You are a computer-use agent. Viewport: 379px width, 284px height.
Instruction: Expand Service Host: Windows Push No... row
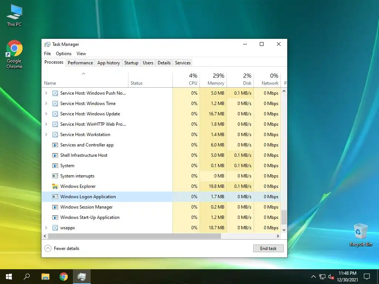point(46,93)
